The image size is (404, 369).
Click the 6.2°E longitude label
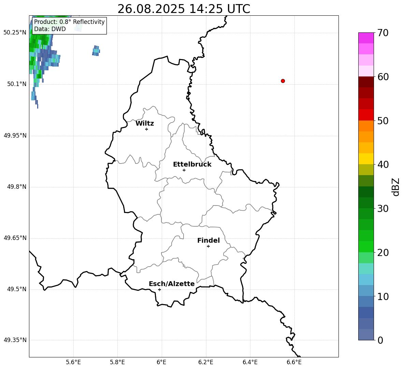click(x=206, y=362)
